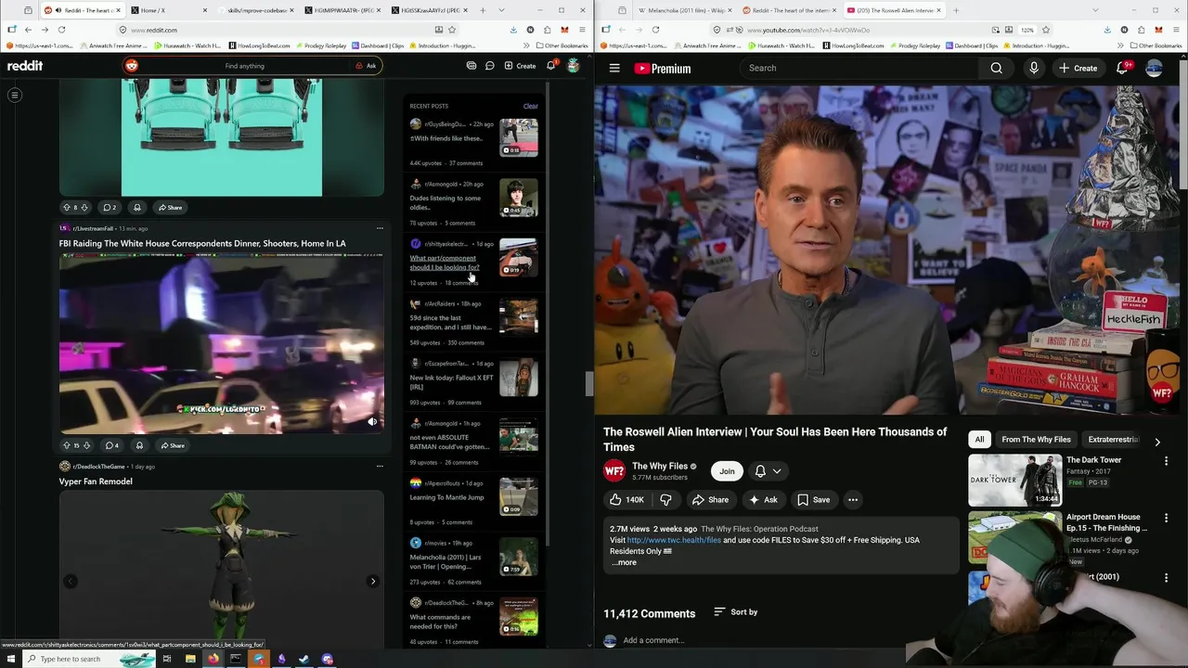Screen dimensions: 1188x668
Task: Select From The Why Files chip
Action: 1036,440
